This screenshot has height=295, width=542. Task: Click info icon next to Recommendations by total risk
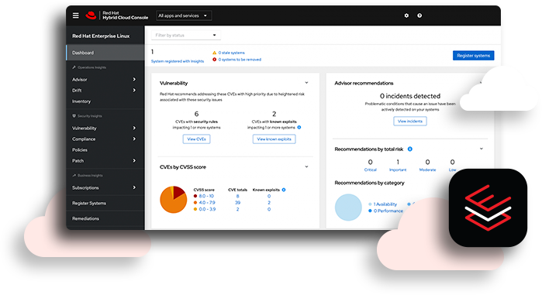[x=410, y=149]
